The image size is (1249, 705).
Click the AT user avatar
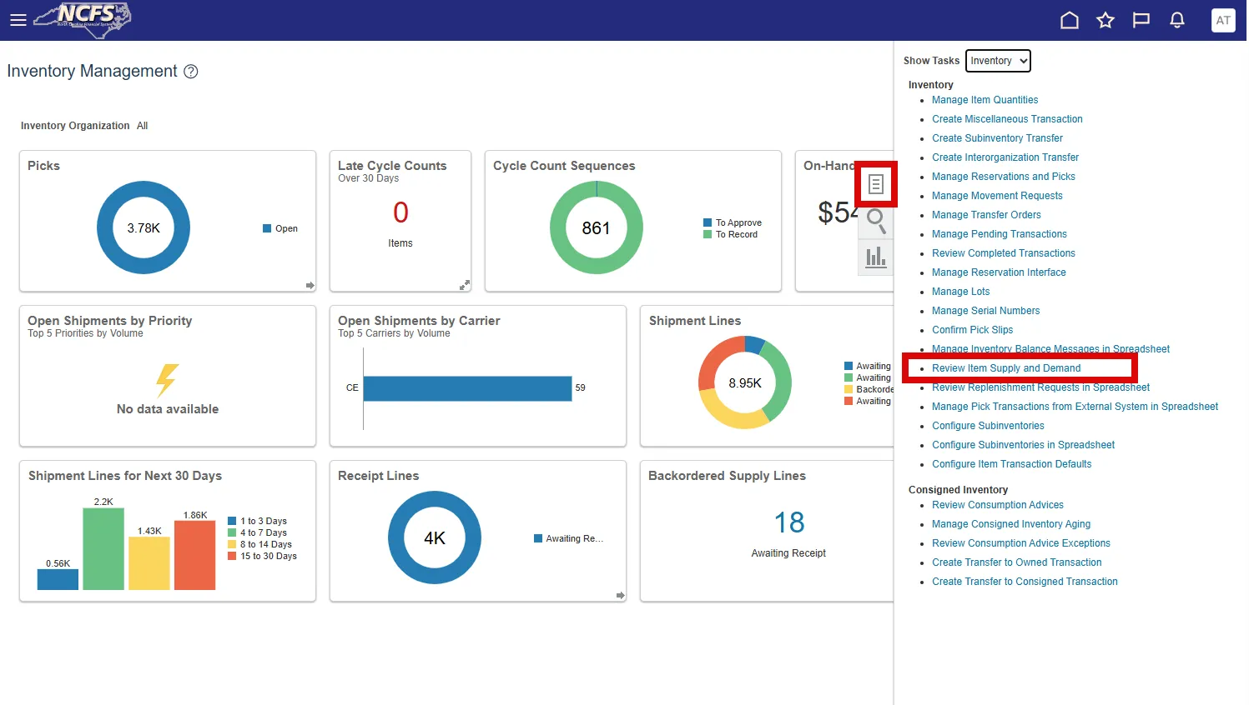(x=1222, y=20)
